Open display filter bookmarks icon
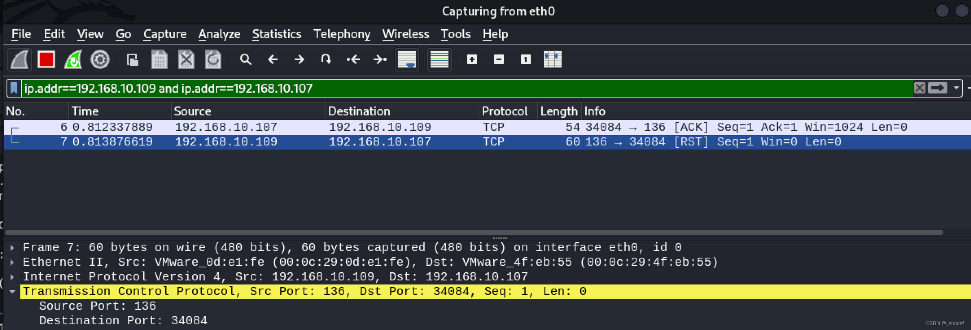Screen dimensions: 971x330 pos(14,88)
